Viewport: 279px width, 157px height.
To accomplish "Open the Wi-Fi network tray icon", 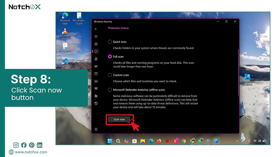I will pos(255,141).
